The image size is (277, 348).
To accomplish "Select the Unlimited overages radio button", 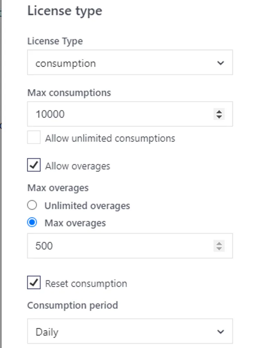I will coord(32,205).
